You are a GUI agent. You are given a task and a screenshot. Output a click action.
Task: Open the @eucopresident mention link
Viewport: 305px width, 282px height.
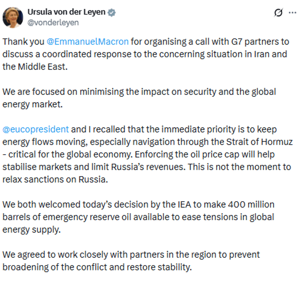click(35, 129)
